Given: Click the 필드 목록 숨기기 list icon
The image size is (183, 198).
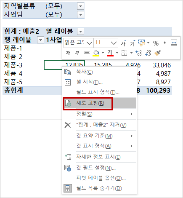Looking at the screenshot, I should pos(68,188).
